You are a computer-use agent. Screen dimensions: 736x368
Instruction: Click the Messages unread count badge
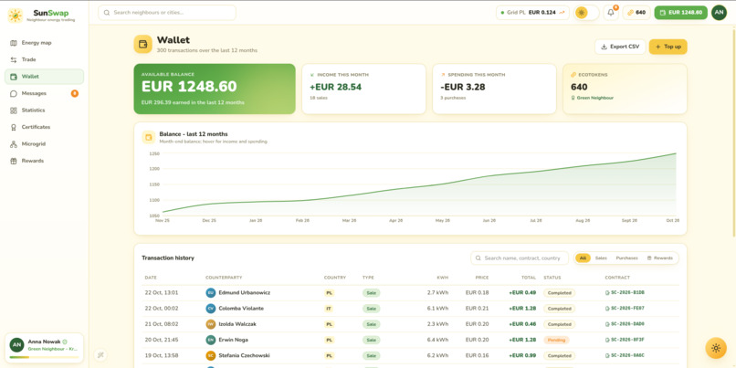(x=75, y=93)
